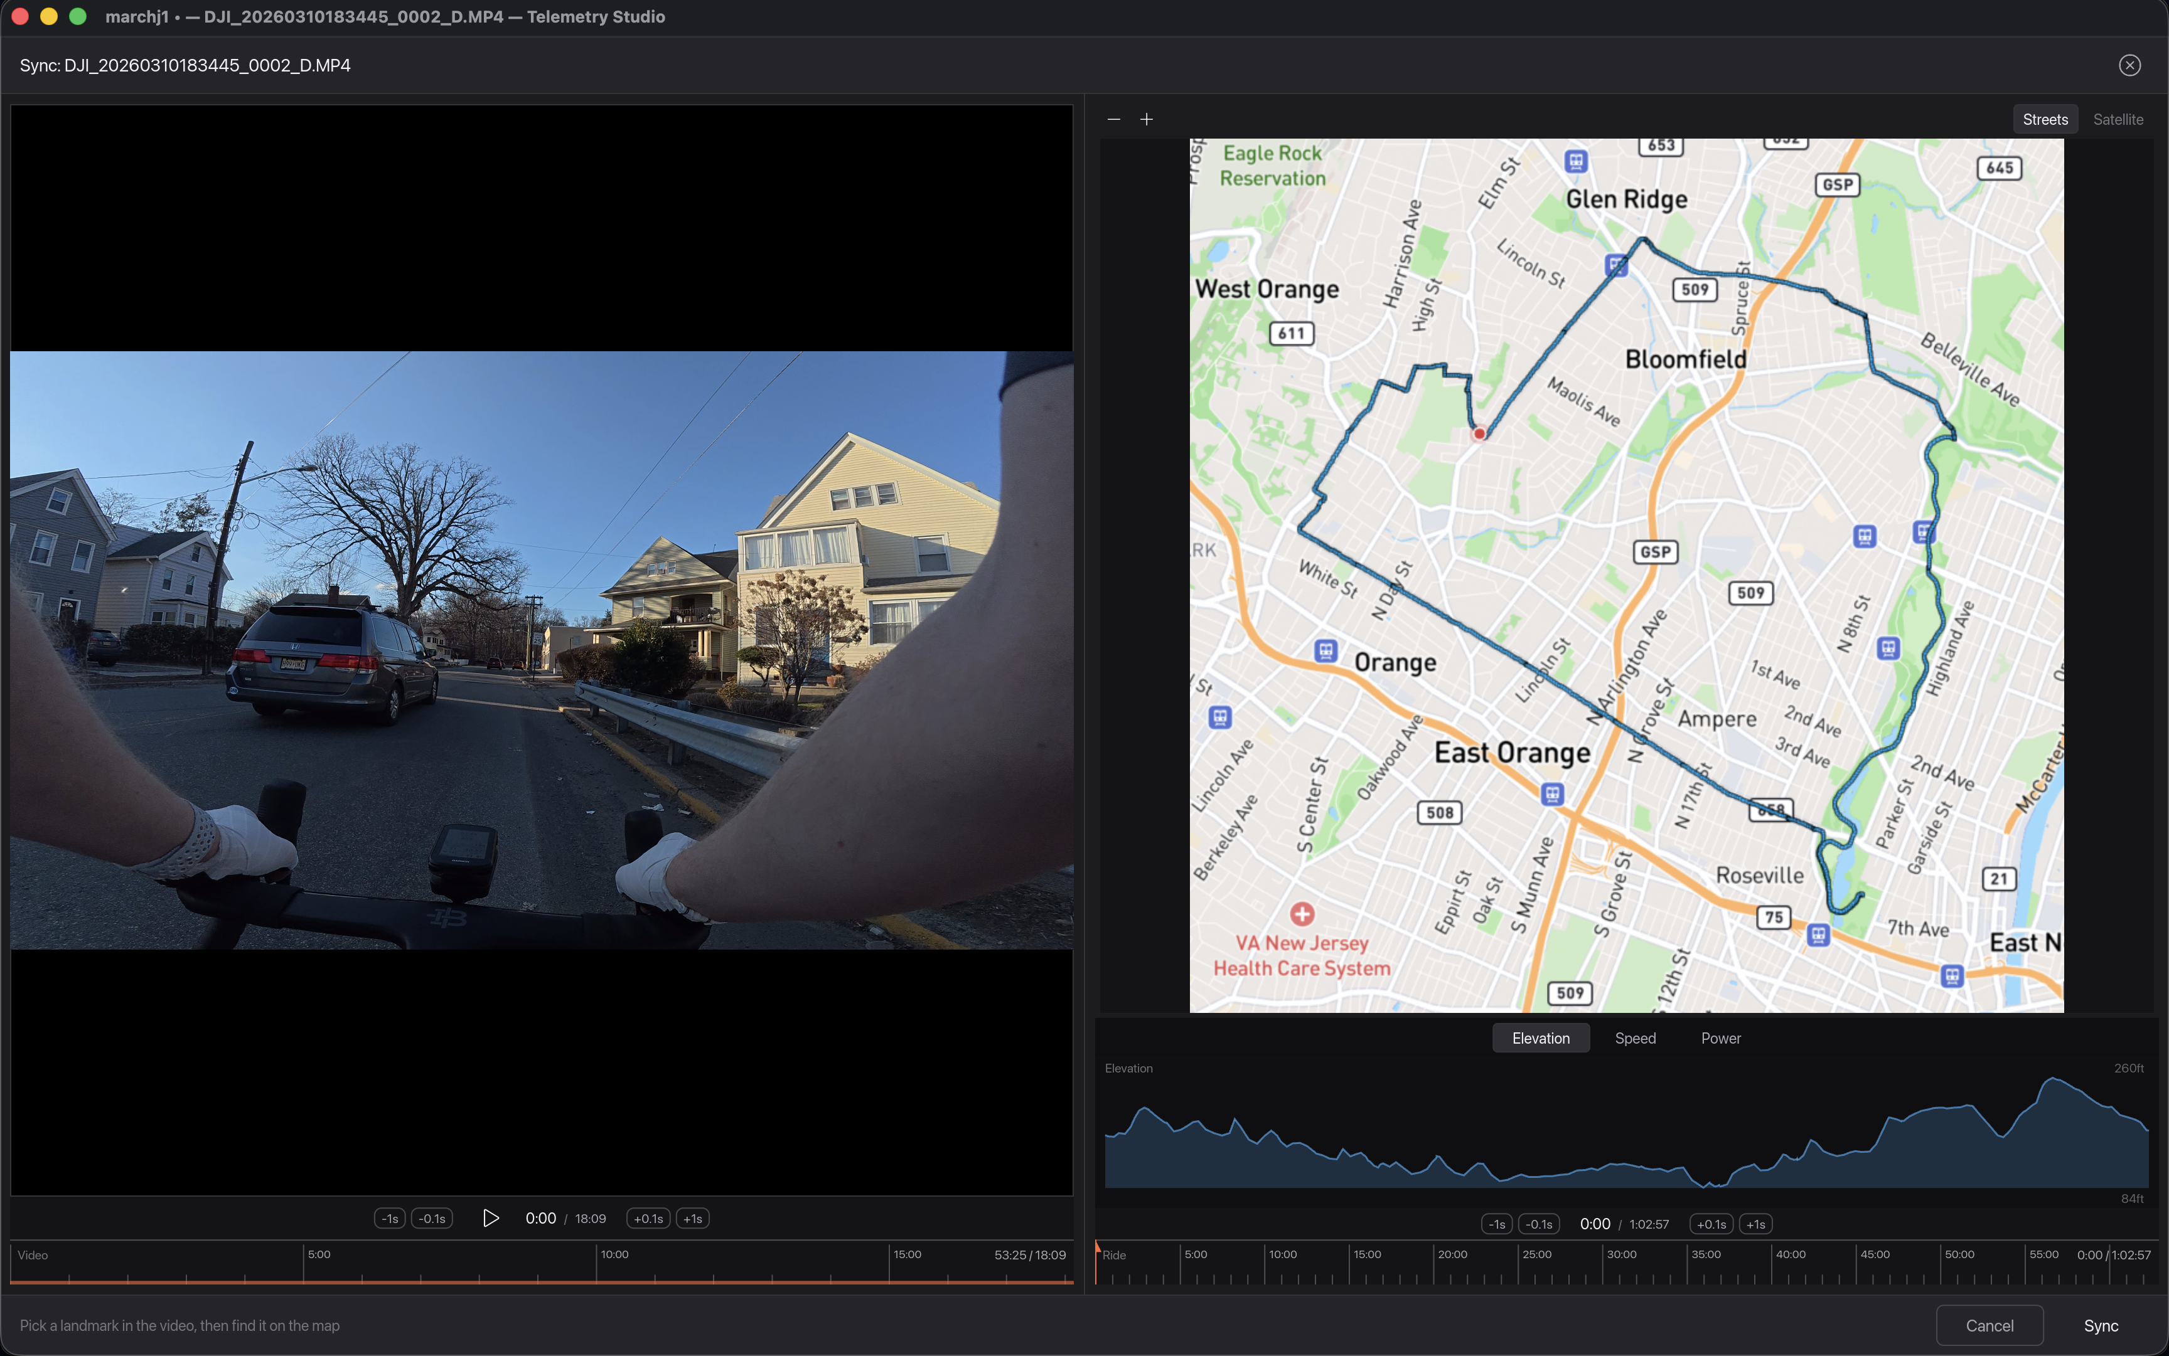The width and height of the screenshot is (2169, 1356).
Task: Step the ride data back one second
Action: pos(1497,1223)
